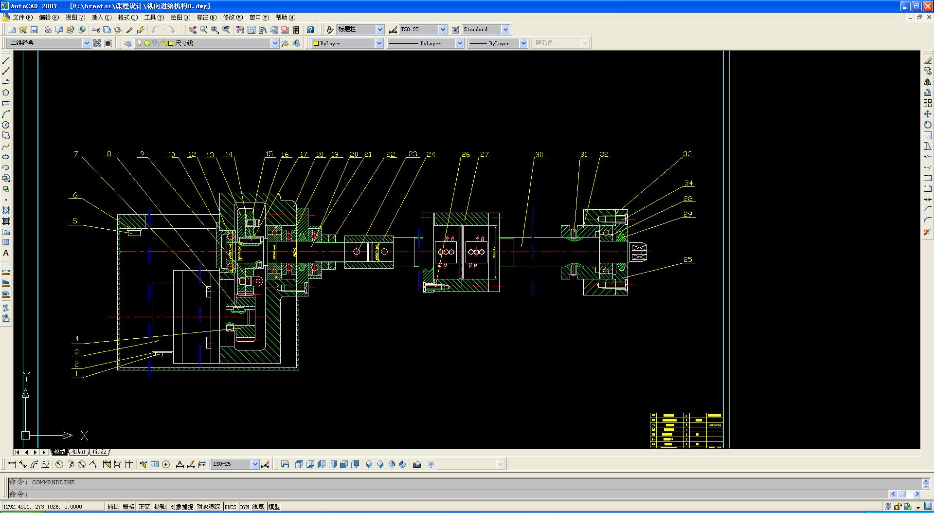Open the ByLayer color dropdown
Screen dimensions: 934x513
point(379,43)
